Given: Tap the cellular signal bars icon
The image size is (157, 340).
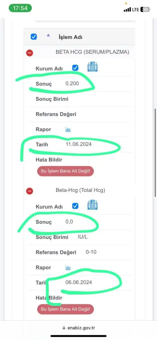Looking at the screenshot, I should click(127, 10).
